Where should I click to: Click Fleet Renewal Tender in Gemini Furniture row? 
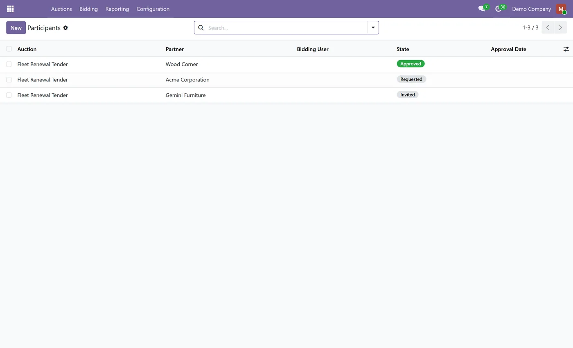pyautogui.click(x=43, y=95)
